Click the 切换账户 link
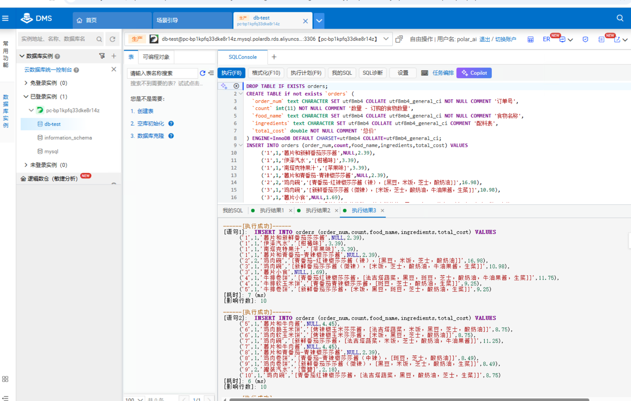The height and width of the screenshot is (401, 631). (506, 39)
